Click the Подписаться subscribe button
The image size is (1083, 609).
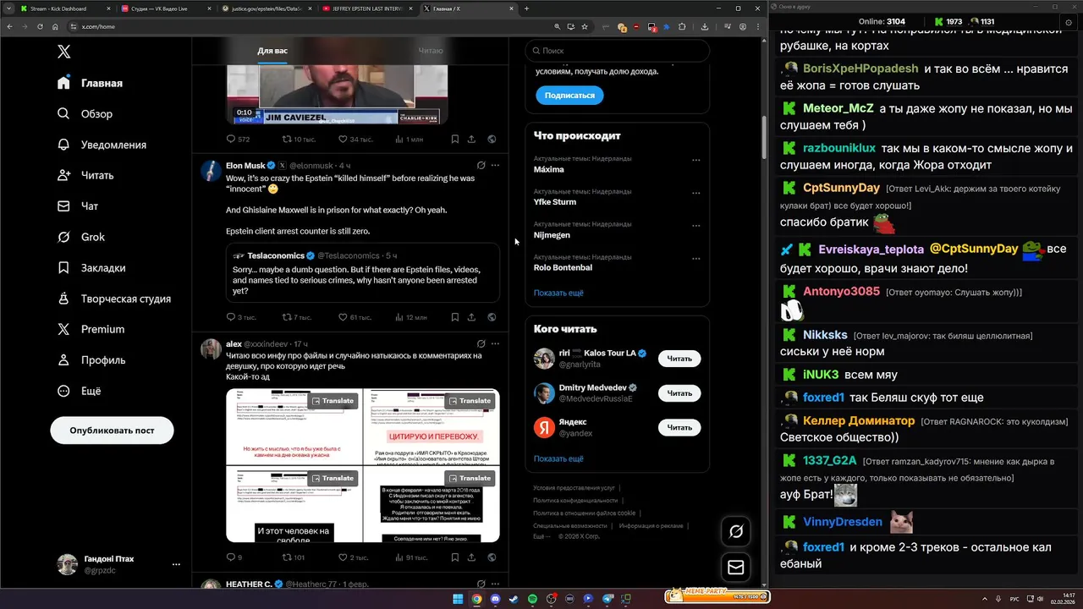tap(569, 96)
